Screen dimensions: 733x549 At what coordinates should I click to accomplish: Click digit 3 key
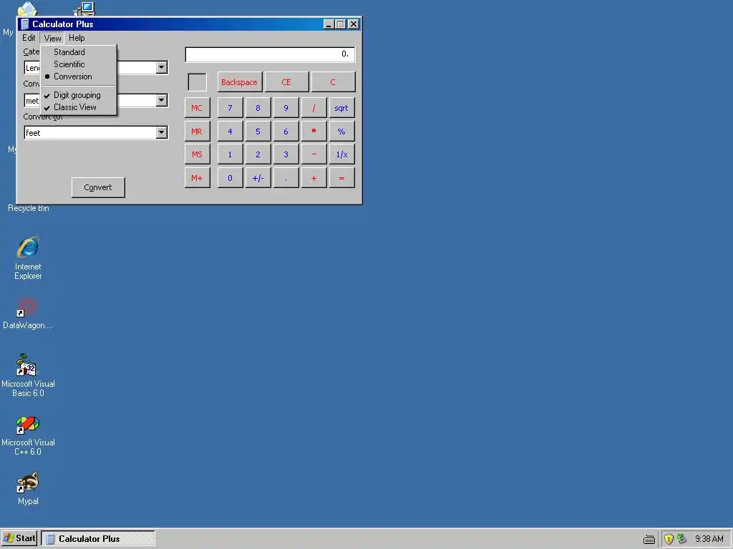pyautogui.click(x=286, y=154)
